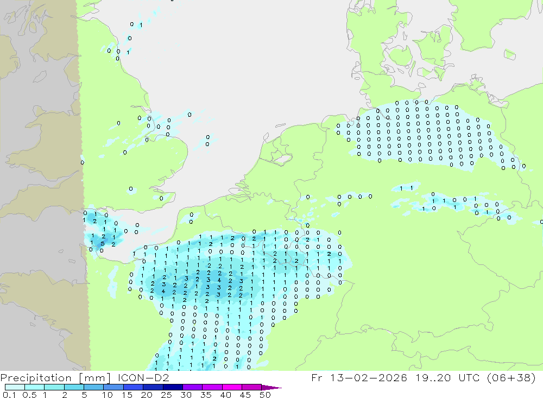Screen dimensions: 543x398
Task: Click the '35' legend label
Action: 206,395
